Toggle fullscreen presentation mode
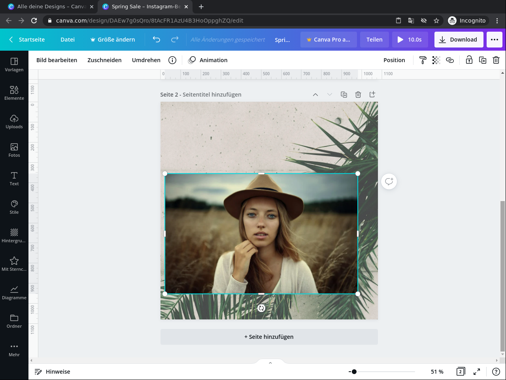 pyautogui.click(x=477, y=372)
